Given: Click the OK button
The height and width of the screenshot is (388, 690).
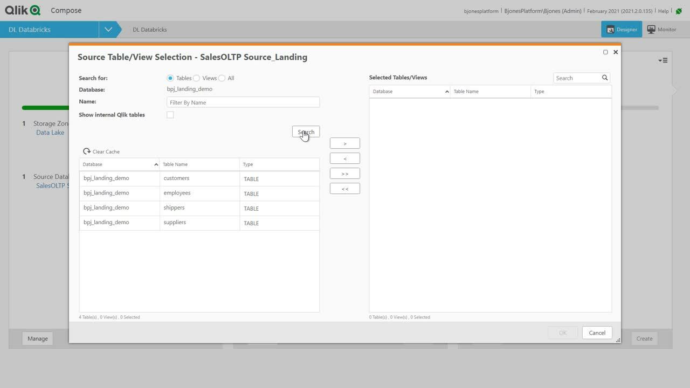Looking at the screenshot, I should tap(562, 332).
